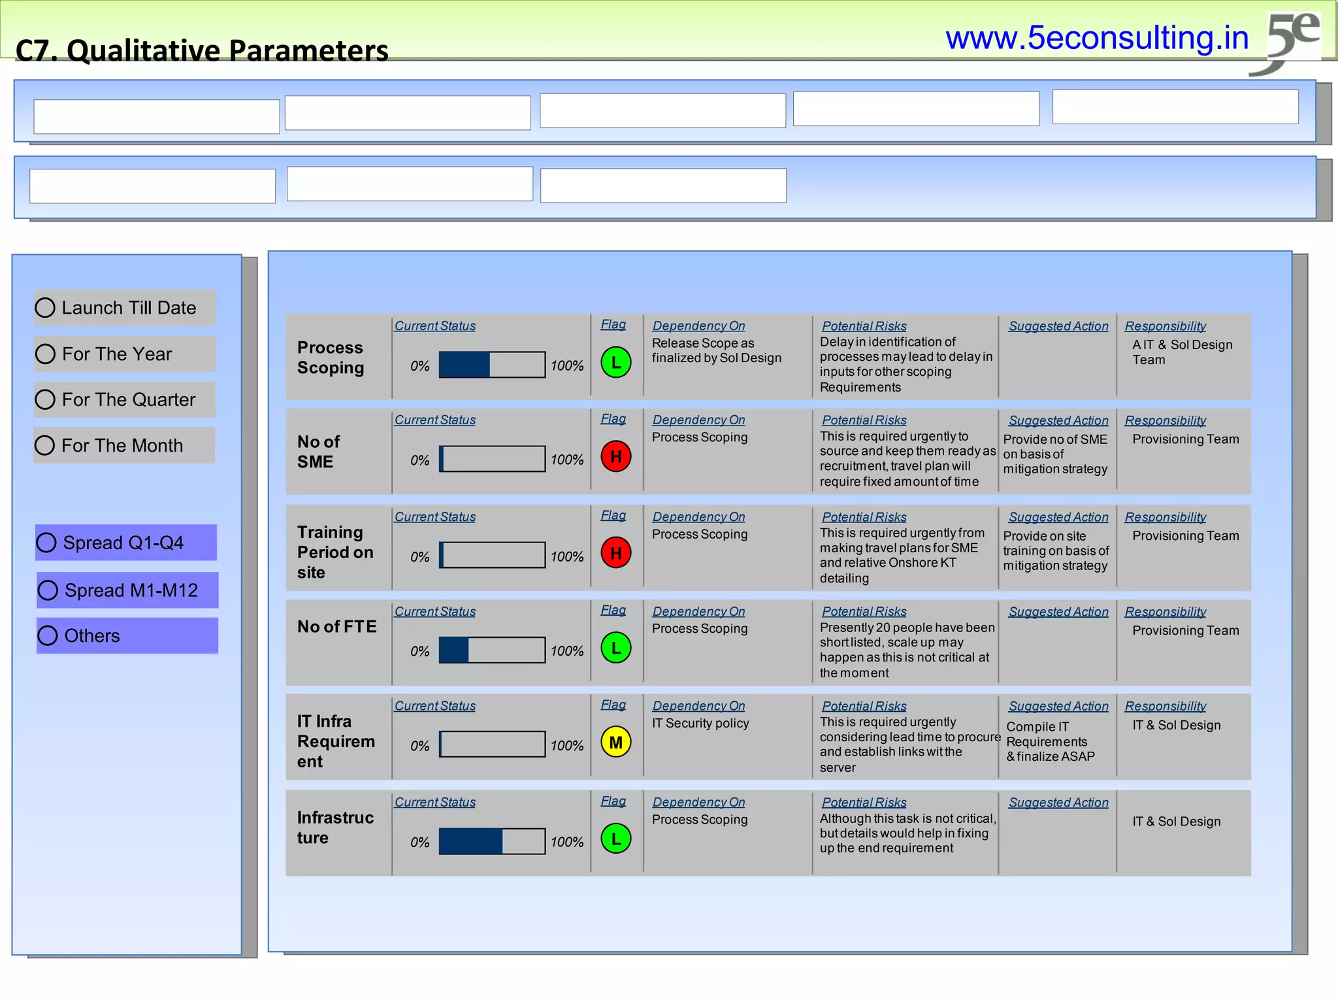The width and height of the screenshot is (1338, 1004).
Task: Select Spread M1-M12 radio button
Action: [x=48, y=590]
